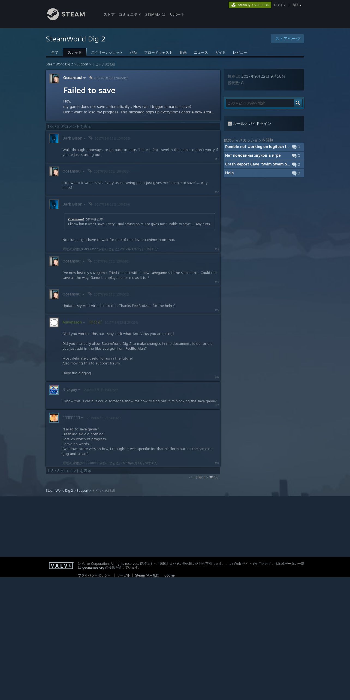The height and width of the screenshot is (700, 350).
Task: Click the Steam logo in the header
Action: point(67,14)
